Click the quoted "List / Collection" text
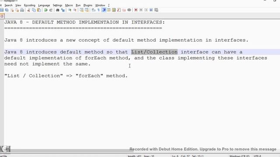This screenshot has width=280, height=157. tap(34, 76)
